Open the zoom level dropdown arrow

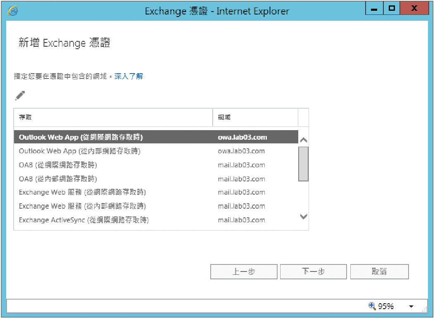pos(411,306)
